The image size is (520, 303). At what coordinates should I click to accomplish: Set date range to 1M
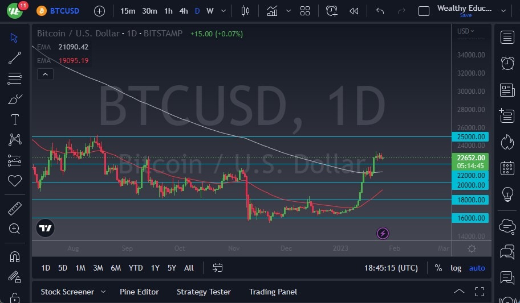click(x=80, y=268)
